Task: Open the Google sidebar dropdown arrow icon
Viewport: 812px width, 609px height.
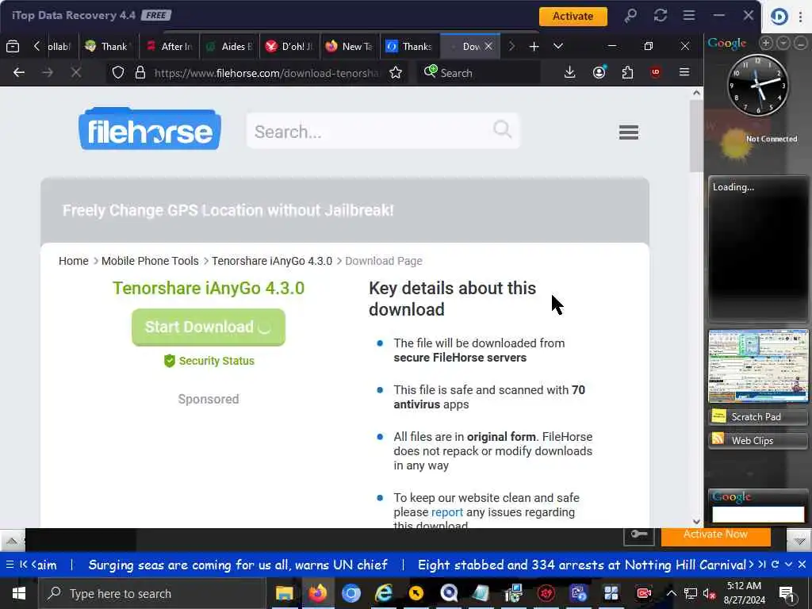Action: [x=783, y=43]
